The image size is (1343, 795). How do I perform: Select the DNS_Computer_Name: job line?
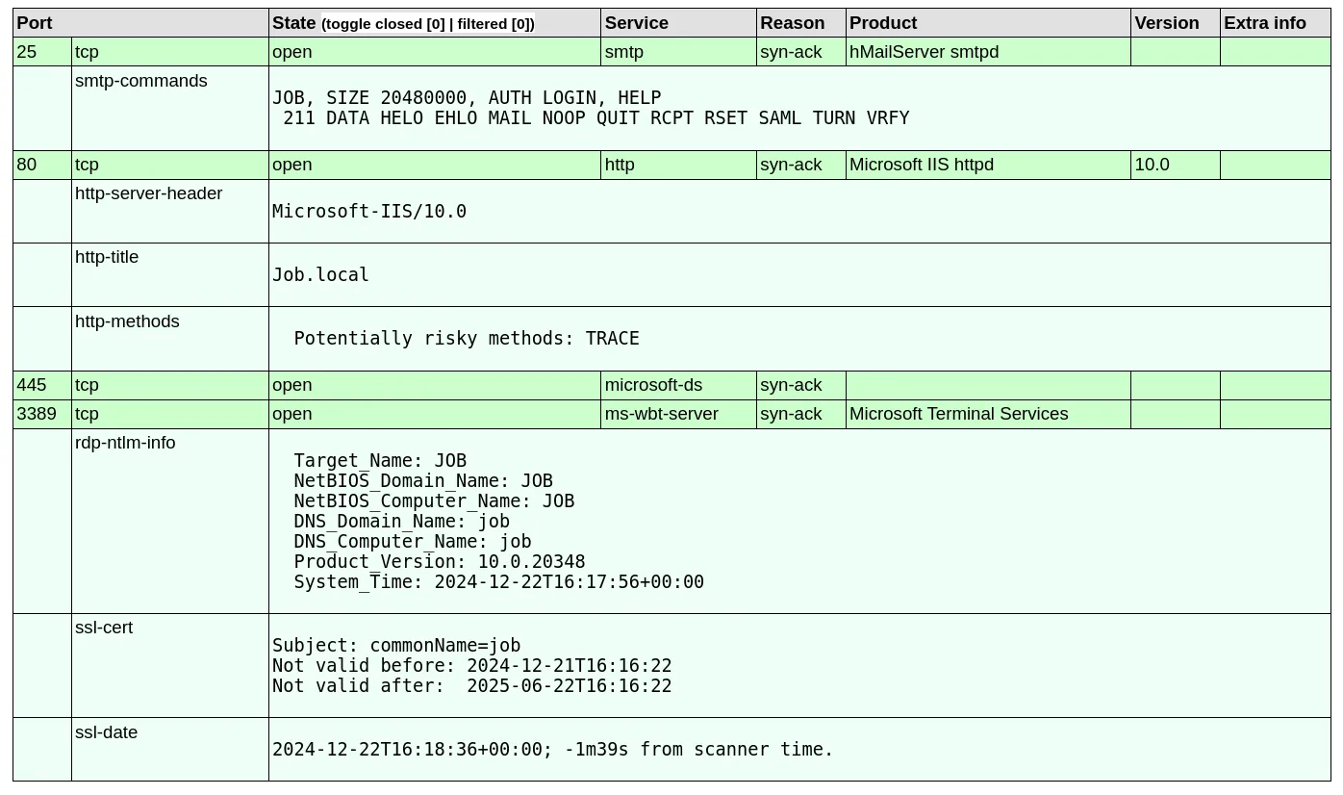pyautogui.click(x=413, y=542)
